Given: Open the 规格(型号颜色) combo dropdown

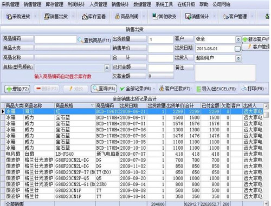Looking at the screenshot, I should click(107, 68).
